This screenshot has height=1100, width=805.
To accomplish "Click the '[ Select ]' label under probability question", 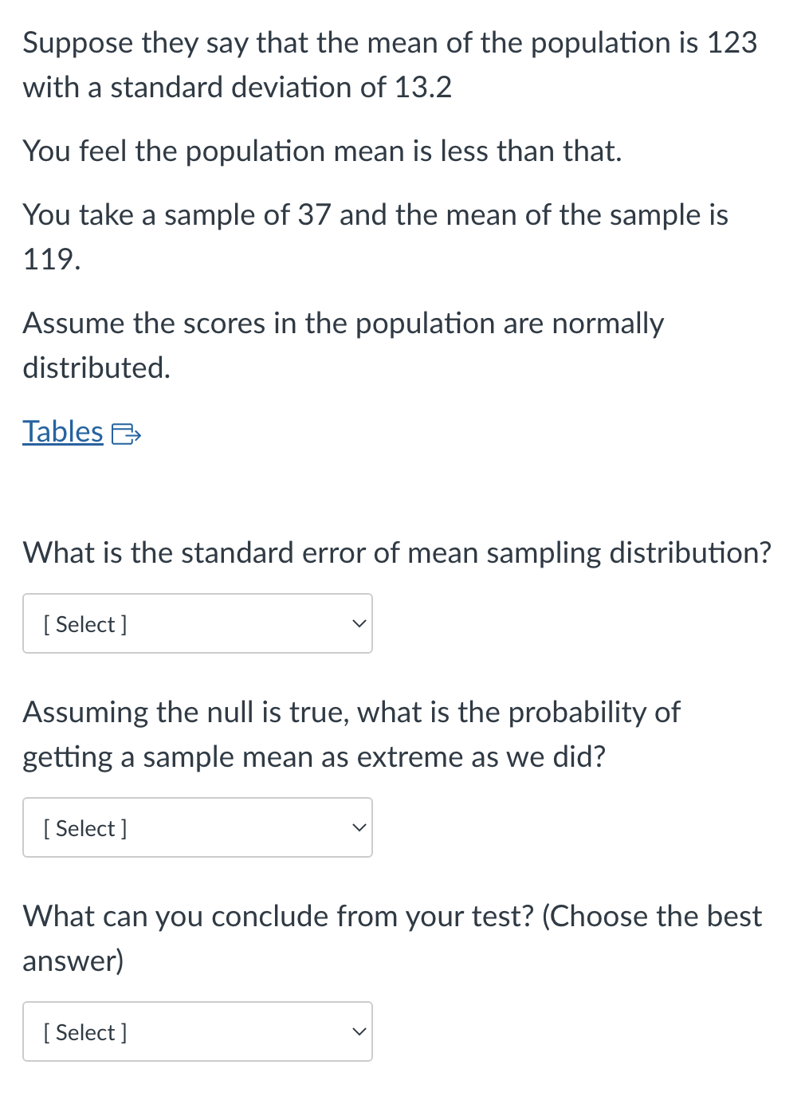I will pos(85,828).
